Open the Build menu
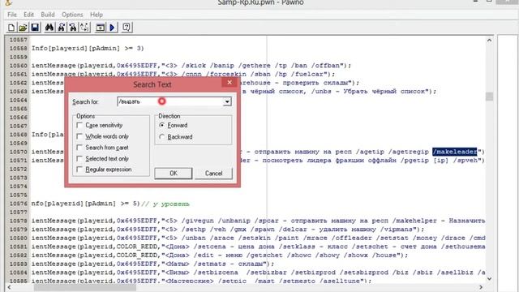The height and width of the screenshot is (292, 519). (x=48, y=15)
